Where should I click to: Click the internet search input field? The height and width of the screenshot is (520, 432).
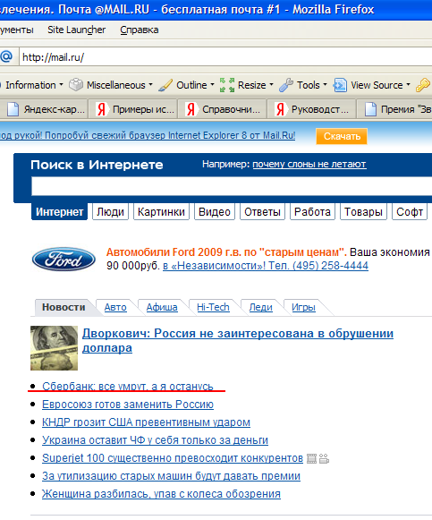[x=232, y=186]
